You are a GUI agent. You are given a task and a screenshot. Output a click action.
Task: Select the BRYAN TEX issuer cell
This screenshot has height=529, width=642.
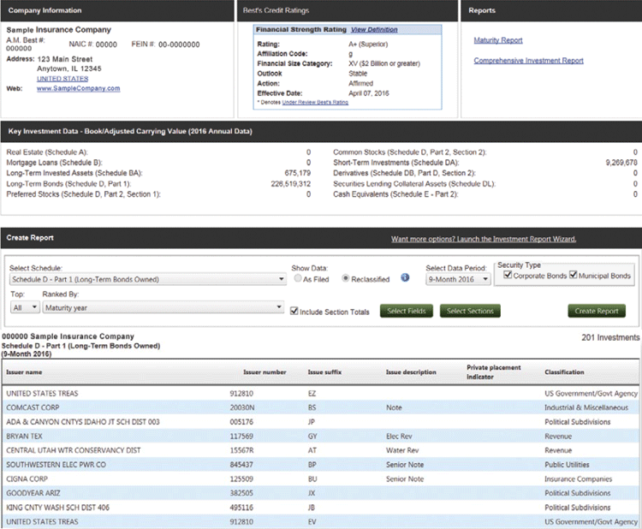point(24,436)
